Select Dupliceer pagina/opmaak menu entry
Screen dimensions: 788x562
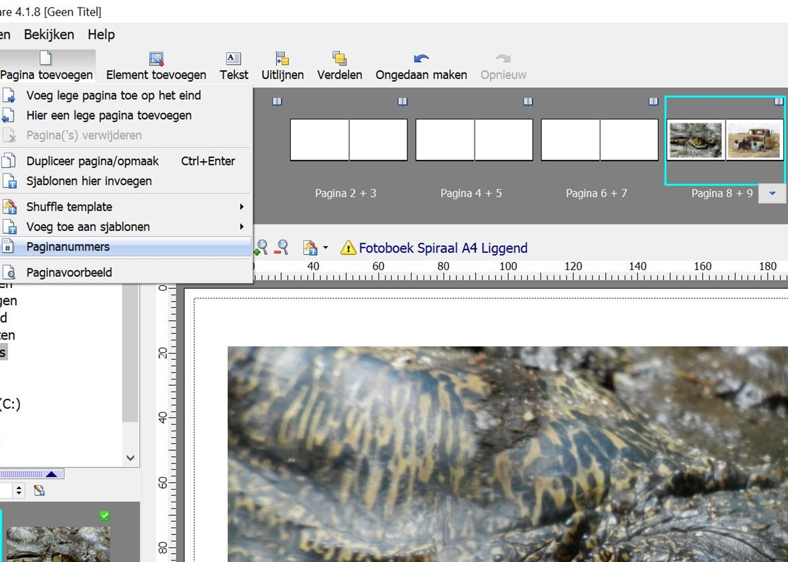tap(92, 161)
